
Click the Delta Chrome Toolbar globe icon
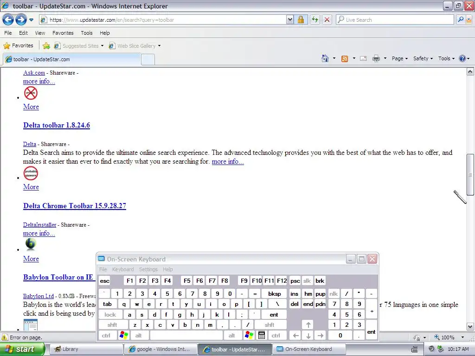pyautogui.click(x=31, y=244)
